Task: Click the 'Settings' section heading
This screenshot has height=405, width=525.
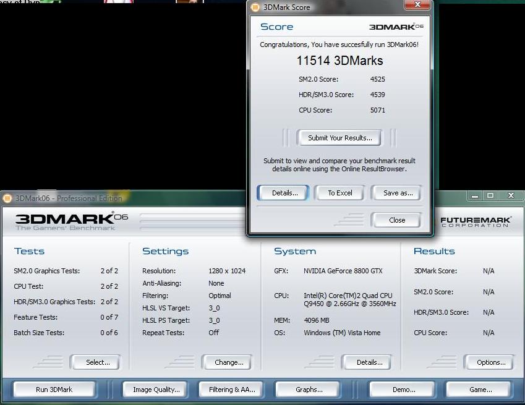Action: point(165,252)
